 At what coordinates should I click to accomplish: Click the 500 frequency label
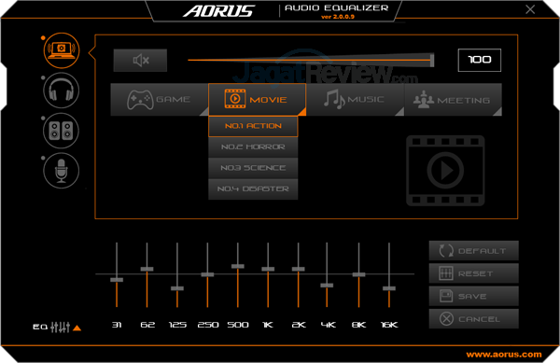(238, 325)
